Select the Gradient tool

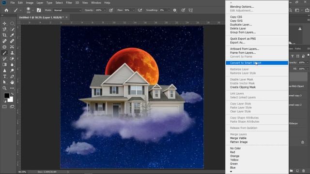click(4, 65)
